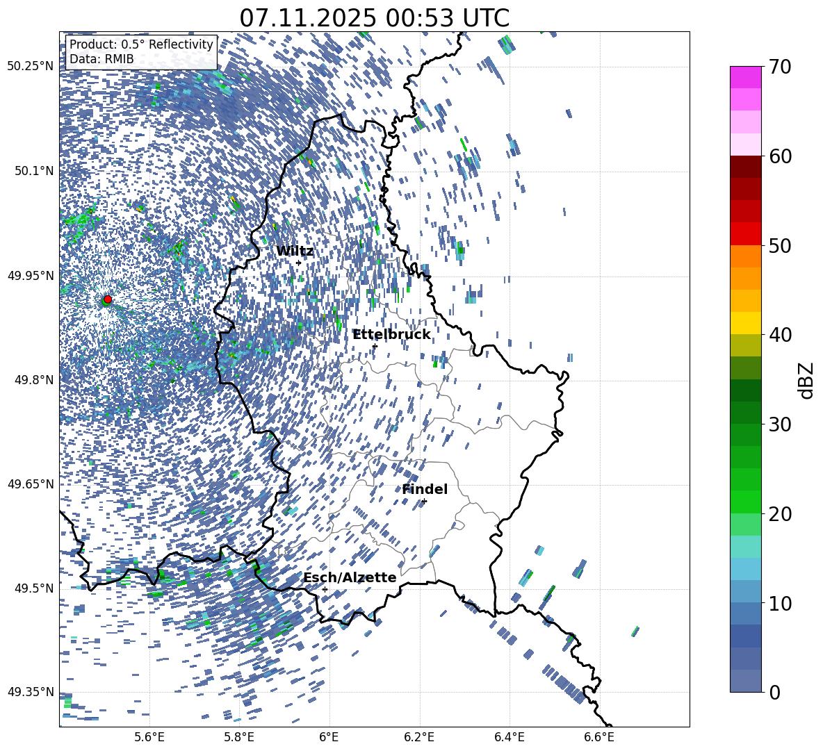Click the 'Data: RMIB' text
The width and height of the screenshot is (823, 751).
click(101, 59)
